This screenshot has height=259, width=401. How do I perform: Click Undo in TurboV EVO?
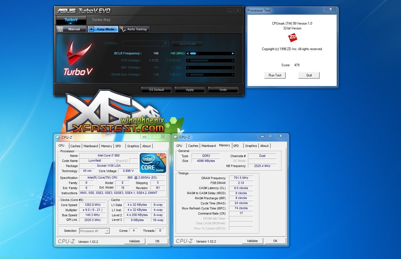pyautogui.click(x=223, y=90)
